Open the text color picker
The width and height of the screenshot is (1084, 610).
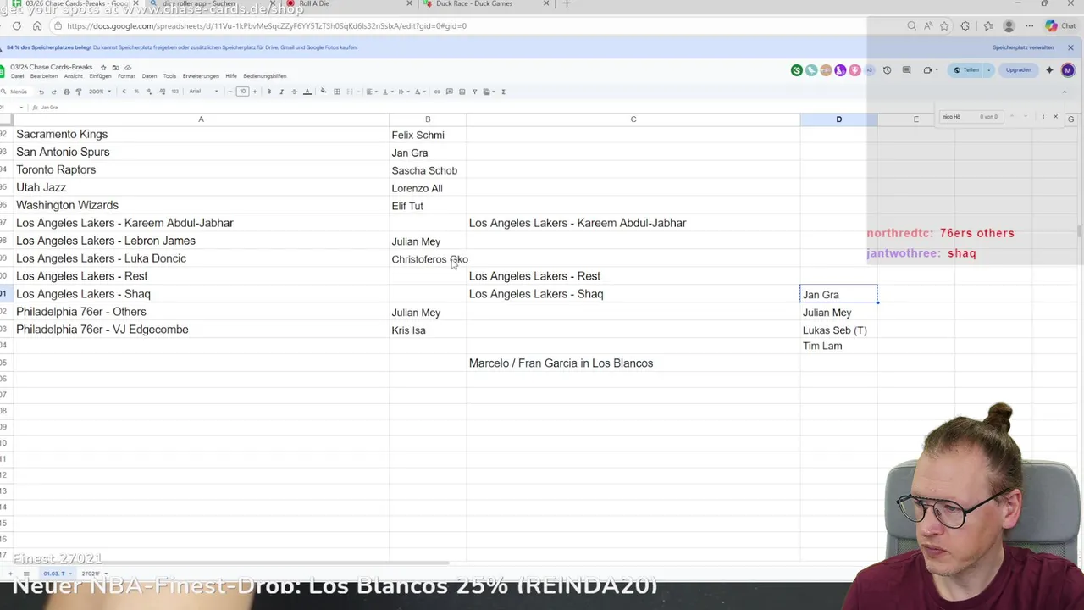[307, 91]
